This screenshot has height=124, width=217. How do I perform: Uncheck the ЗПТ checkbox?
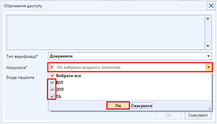[52, 90]
